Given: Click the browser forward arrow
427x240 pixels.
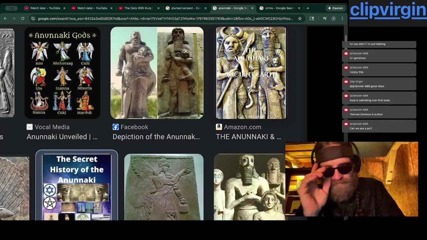Looking at the screenshot, I should click(x=14, y=19).
